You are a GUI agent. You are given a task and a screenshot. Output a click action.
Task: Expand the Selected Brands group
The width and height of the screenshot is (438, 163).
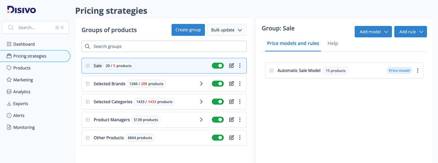pyautogui.click(x=201, y=84)
